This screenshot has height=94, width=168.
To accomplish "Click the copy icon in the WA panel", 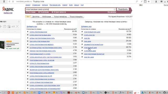I will (5, 27).
